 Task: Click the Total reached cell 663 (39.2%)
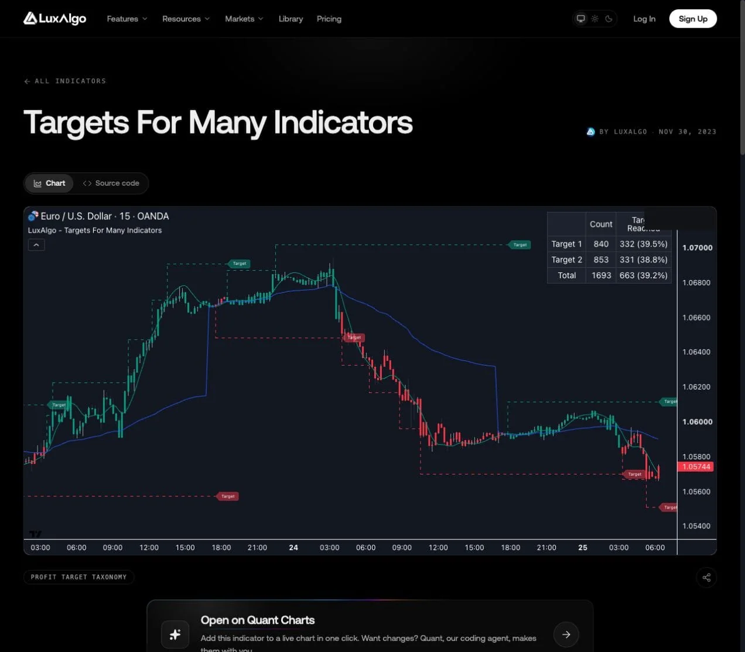(x=643, y=275)
